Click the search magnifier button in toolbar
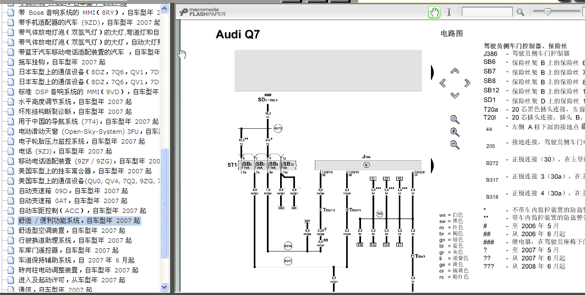The image size is (585, 295). click(x=520, y=12)
